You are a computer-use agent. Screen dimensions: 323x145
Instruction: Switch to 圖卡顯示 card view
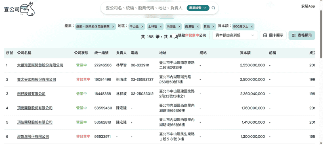pyautogui.click(x=273, y=35)
